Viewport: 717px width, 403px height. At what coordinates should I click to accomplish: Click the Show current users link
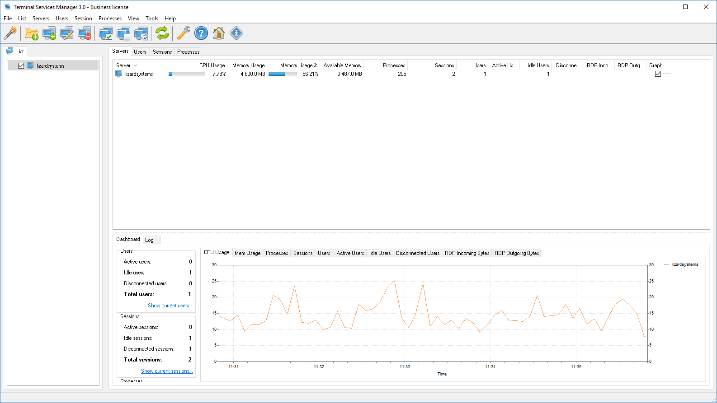[170, 306]
